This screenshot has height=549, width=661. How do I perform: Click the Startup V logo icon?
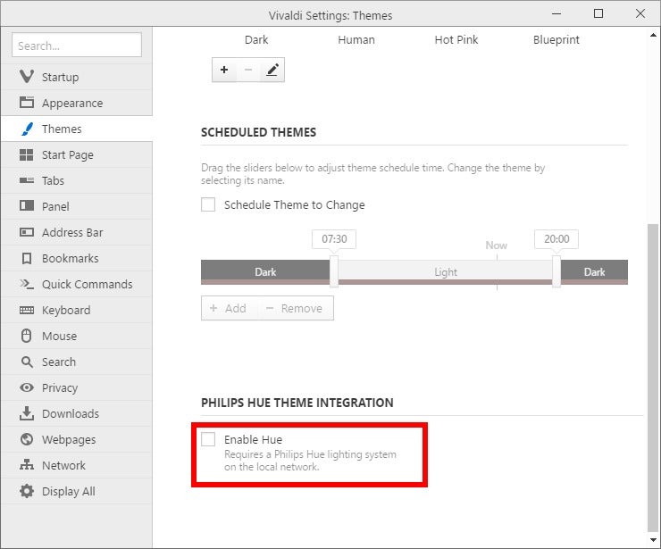tap(27, 77)
